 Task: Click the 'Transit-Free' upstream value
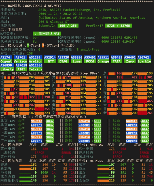88,49
